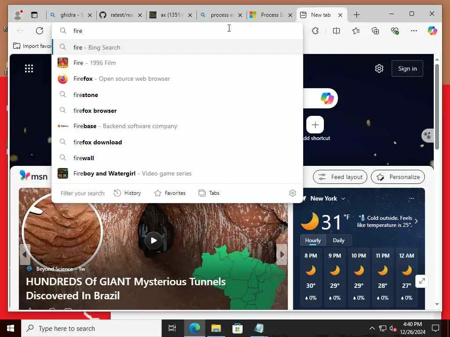Click the Refresh page icon

[40, 31]
